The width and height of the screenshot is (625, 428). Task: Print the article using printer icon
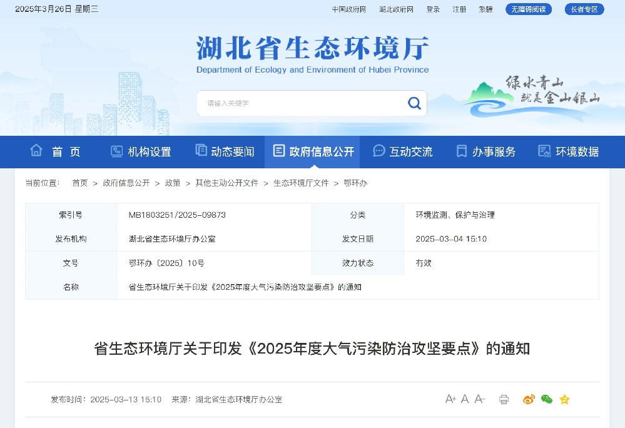504,399
